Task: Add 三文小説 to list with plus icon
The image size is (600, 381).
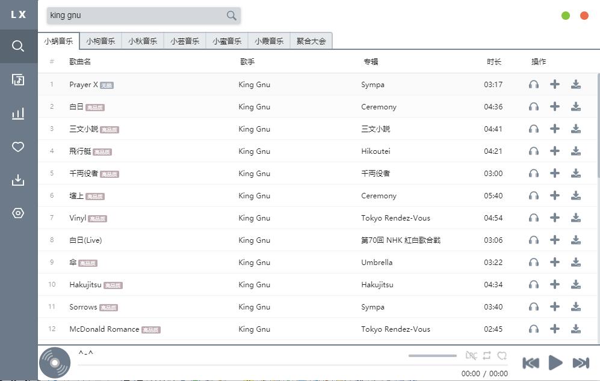Action: point(555,129)
